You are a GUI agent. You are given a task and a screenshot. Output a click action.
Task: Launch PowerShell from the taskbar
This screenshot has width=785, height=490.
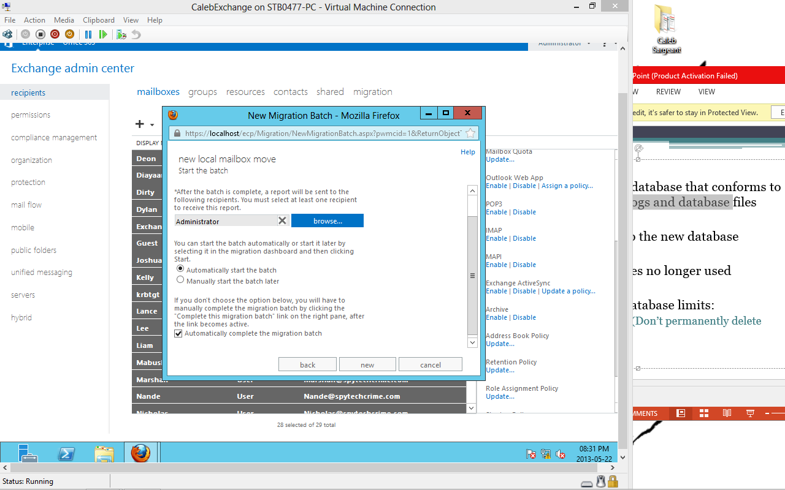coord(66,454)
